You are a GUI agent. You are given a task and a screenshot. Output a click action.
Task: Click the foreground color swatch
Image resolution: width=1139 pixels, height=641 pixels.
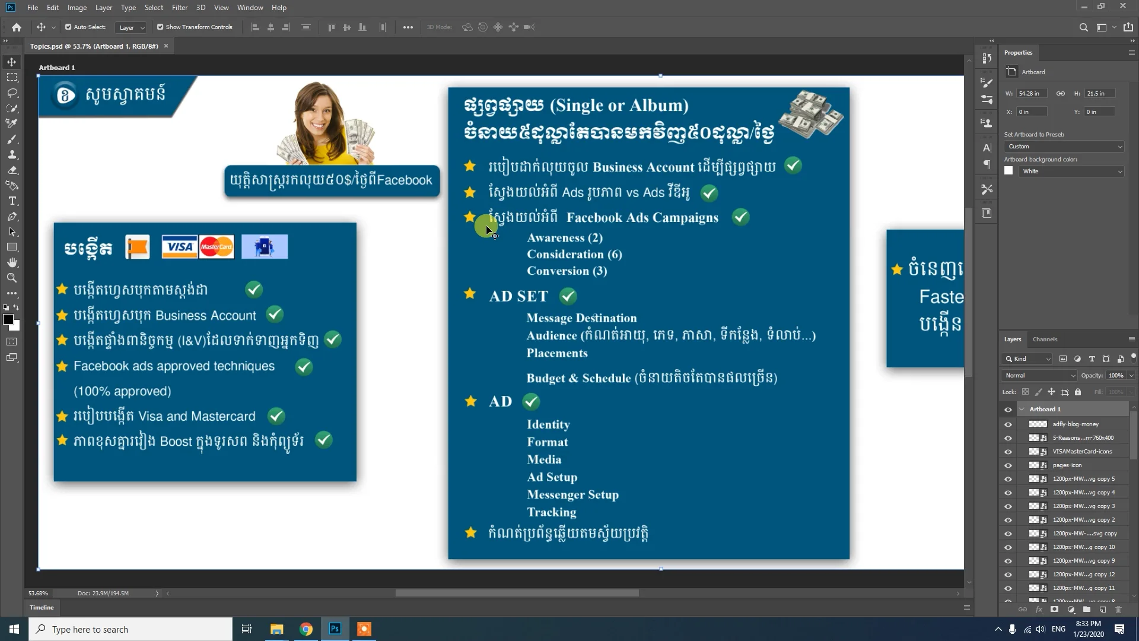pyautogui.click(x=8, y=320)
